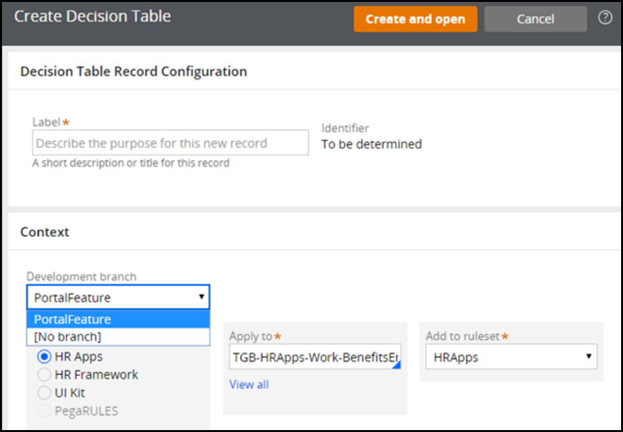Select the HR Apps radio button
This screenshot has width=623, height=432.
[45, 356]
